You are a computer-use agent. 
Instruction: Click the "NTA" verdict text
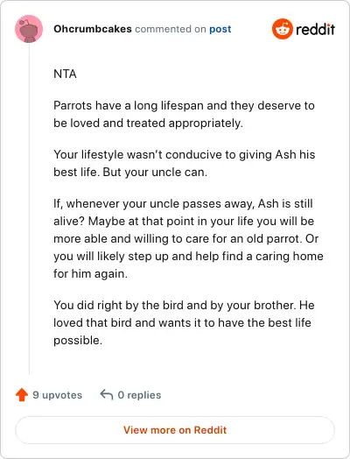pos(65,74)
